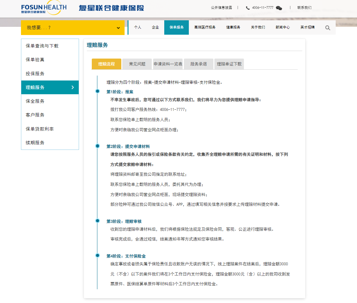The height and width of the screenshot is (303, 357).
Task: Click the line 将理赔资料邮寄至我公司指定的联系地址
Action: [149, 174]
